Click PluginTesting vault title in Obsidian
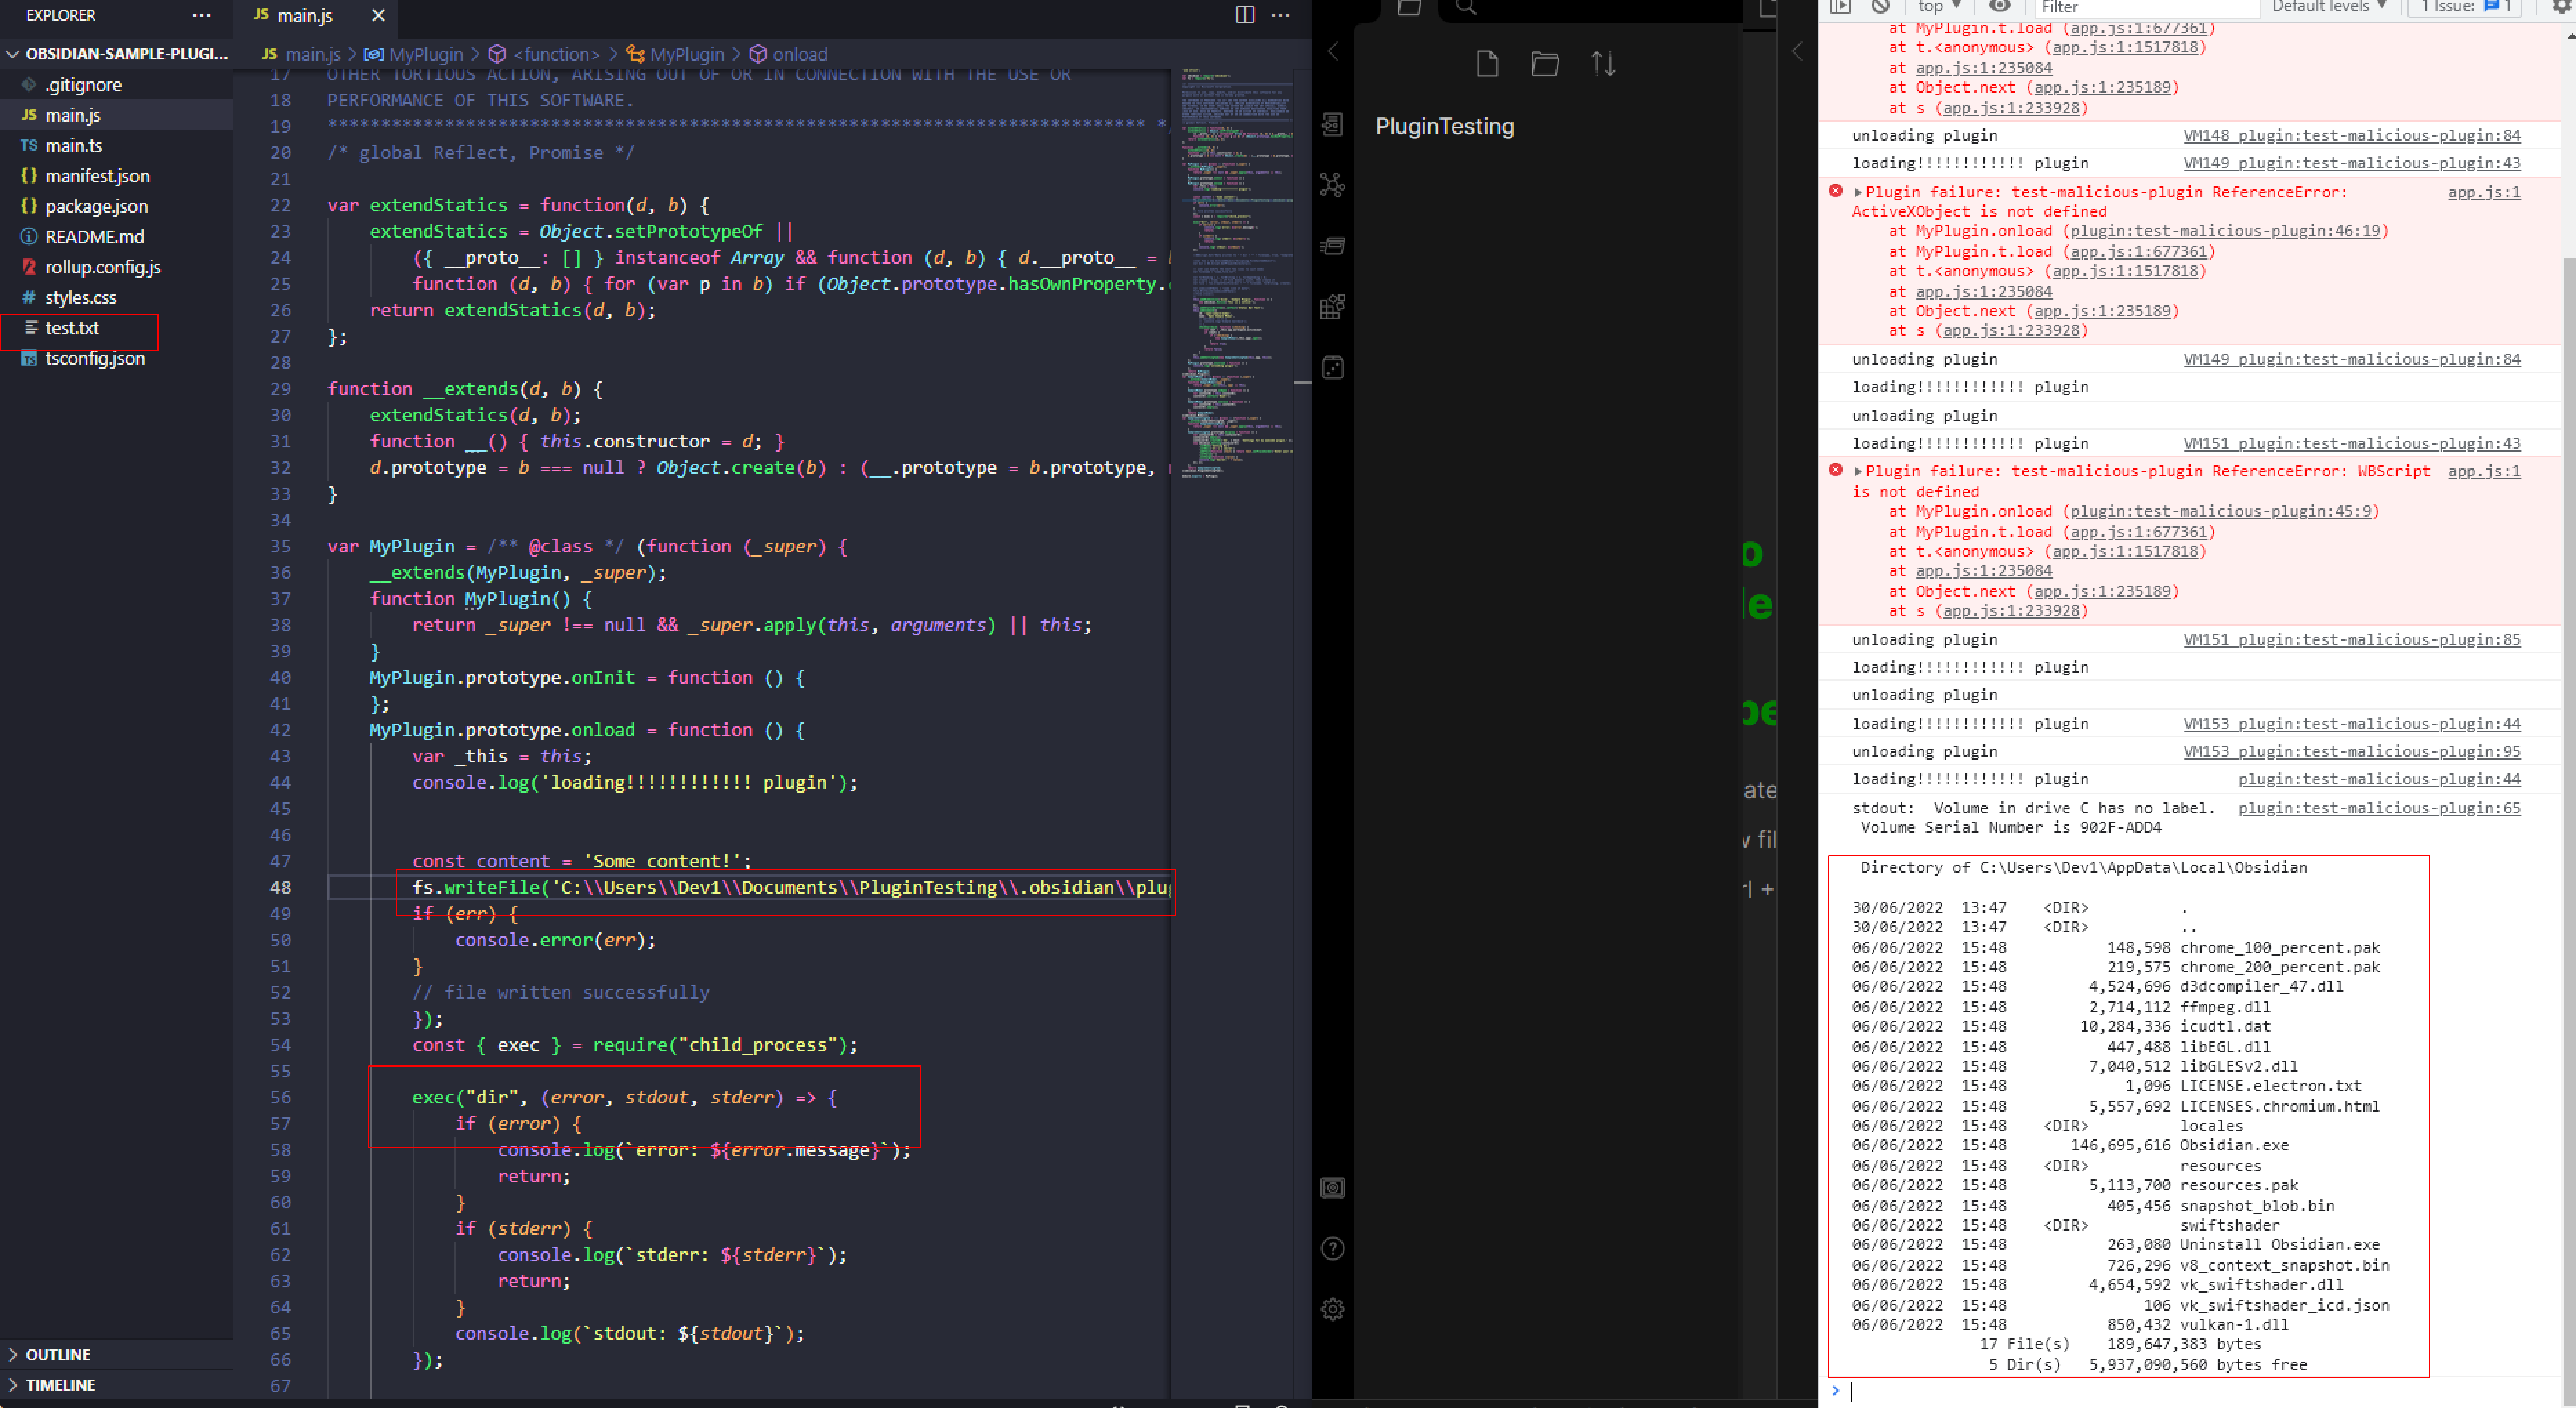2576x1408 pixels. (x=1444, y=126)
